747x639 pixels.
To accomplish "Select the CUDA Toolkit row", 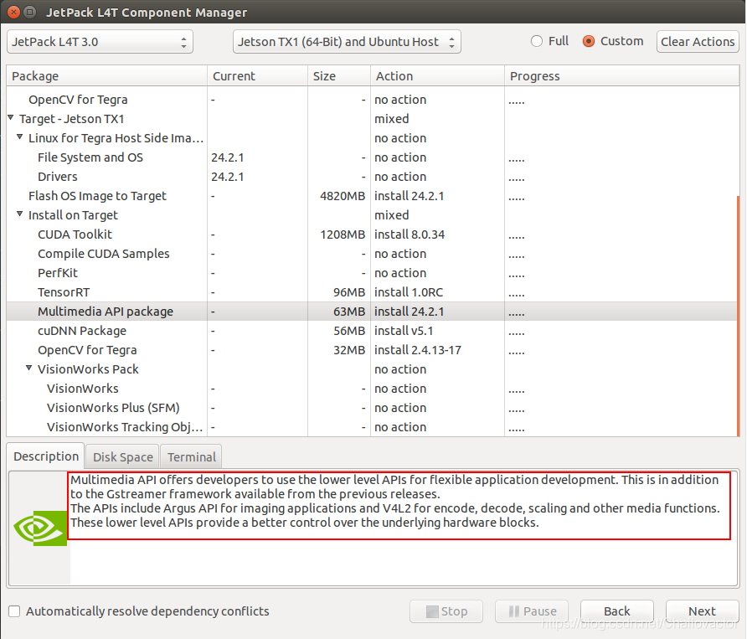I will (372, 234).
